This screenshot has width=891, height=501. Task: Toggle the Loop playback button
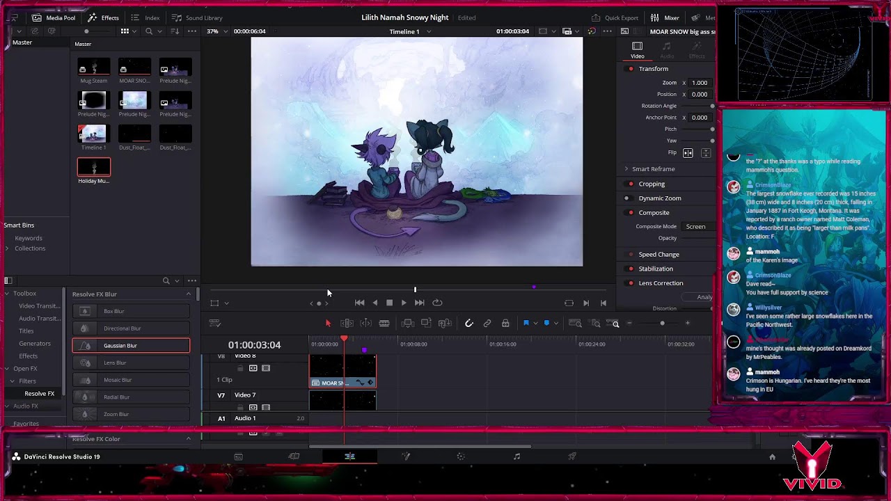click(437, 303)
